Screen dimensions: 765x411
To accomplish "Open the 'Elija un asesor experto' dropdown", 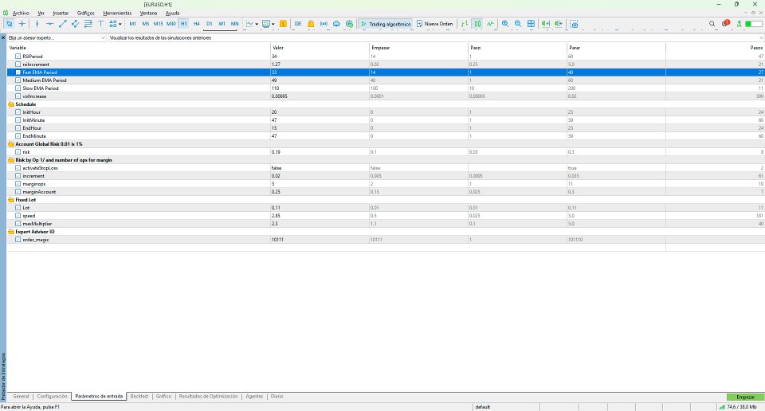I will pos(57,37).
